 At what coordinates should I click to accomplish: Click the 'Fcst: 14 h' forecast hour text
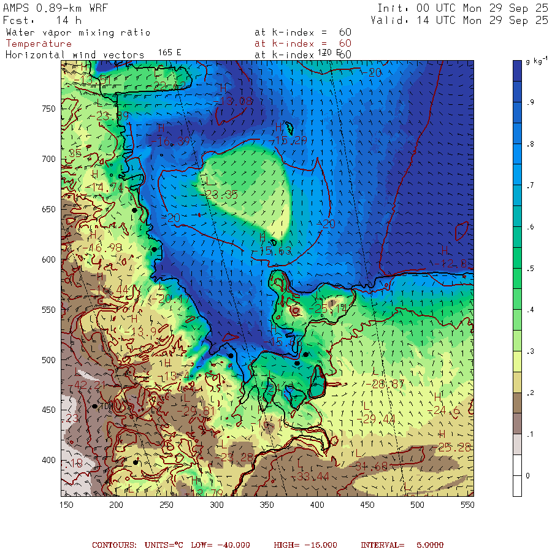42,20
